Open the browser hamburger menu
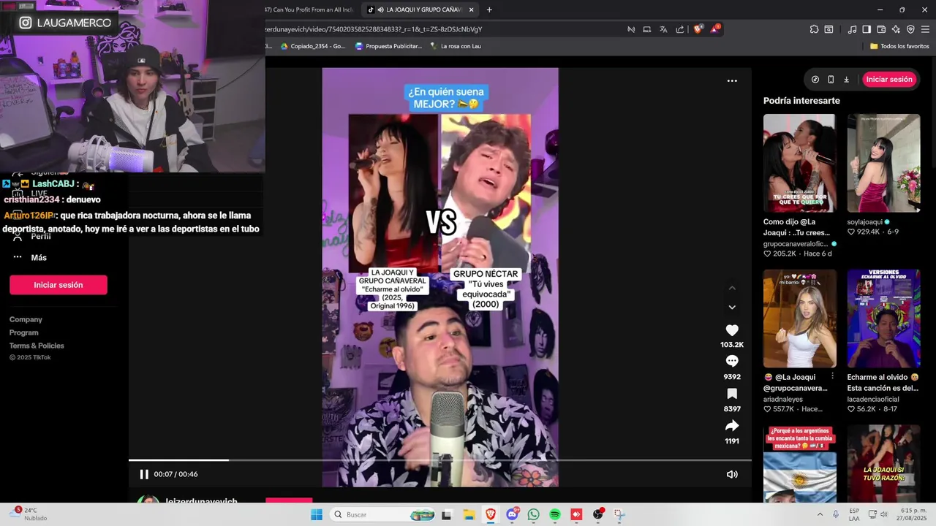 tap(925, 29)
